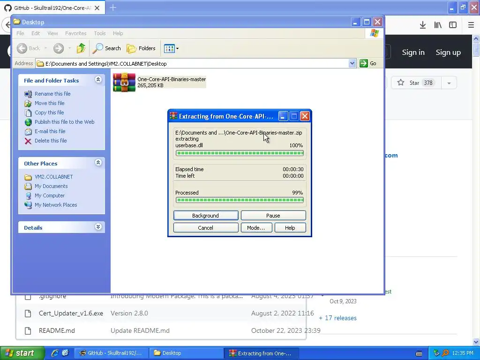Click Delete this file
Screen dimensions: 480x360
[x=51, y=141]
